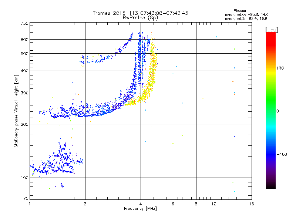Click the black bottom of the phase colorbar
The image size is (296, 222).
coord(271,186)
